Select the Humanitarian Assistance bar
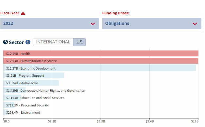 101,61
